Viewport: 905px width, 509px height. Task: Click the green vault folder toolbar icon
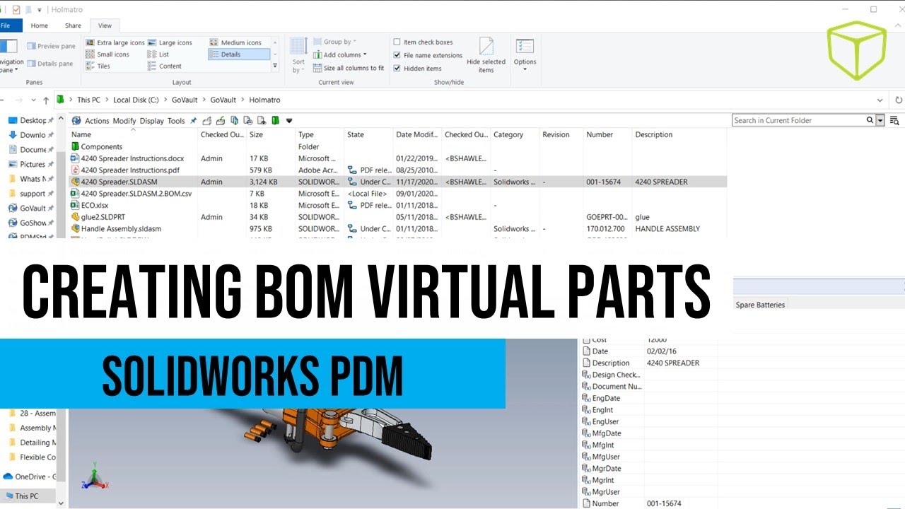275,121
